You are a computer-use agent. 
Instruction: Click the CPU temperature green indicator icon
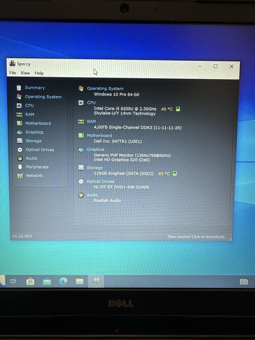178,109
